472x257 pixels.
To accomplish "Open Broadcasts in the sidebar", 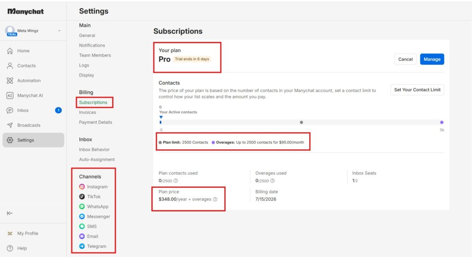I will (33, 125).
